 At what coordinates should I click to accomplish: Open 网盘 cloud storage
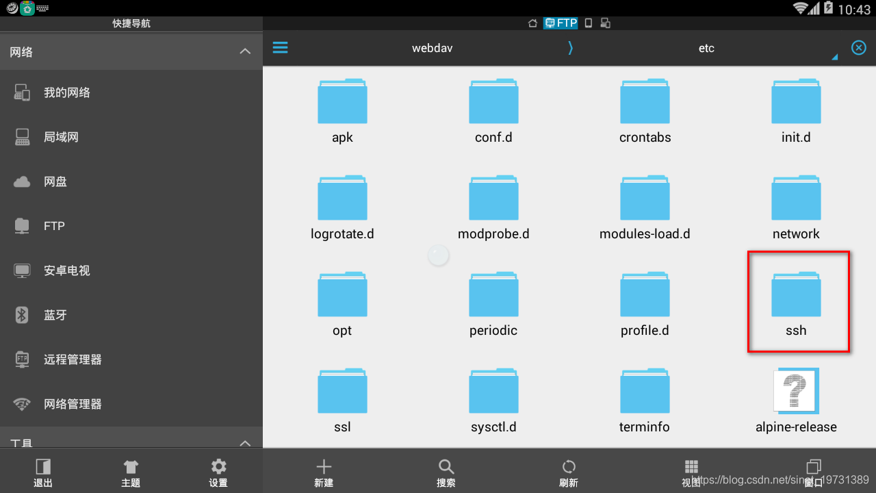coord(131,181)
